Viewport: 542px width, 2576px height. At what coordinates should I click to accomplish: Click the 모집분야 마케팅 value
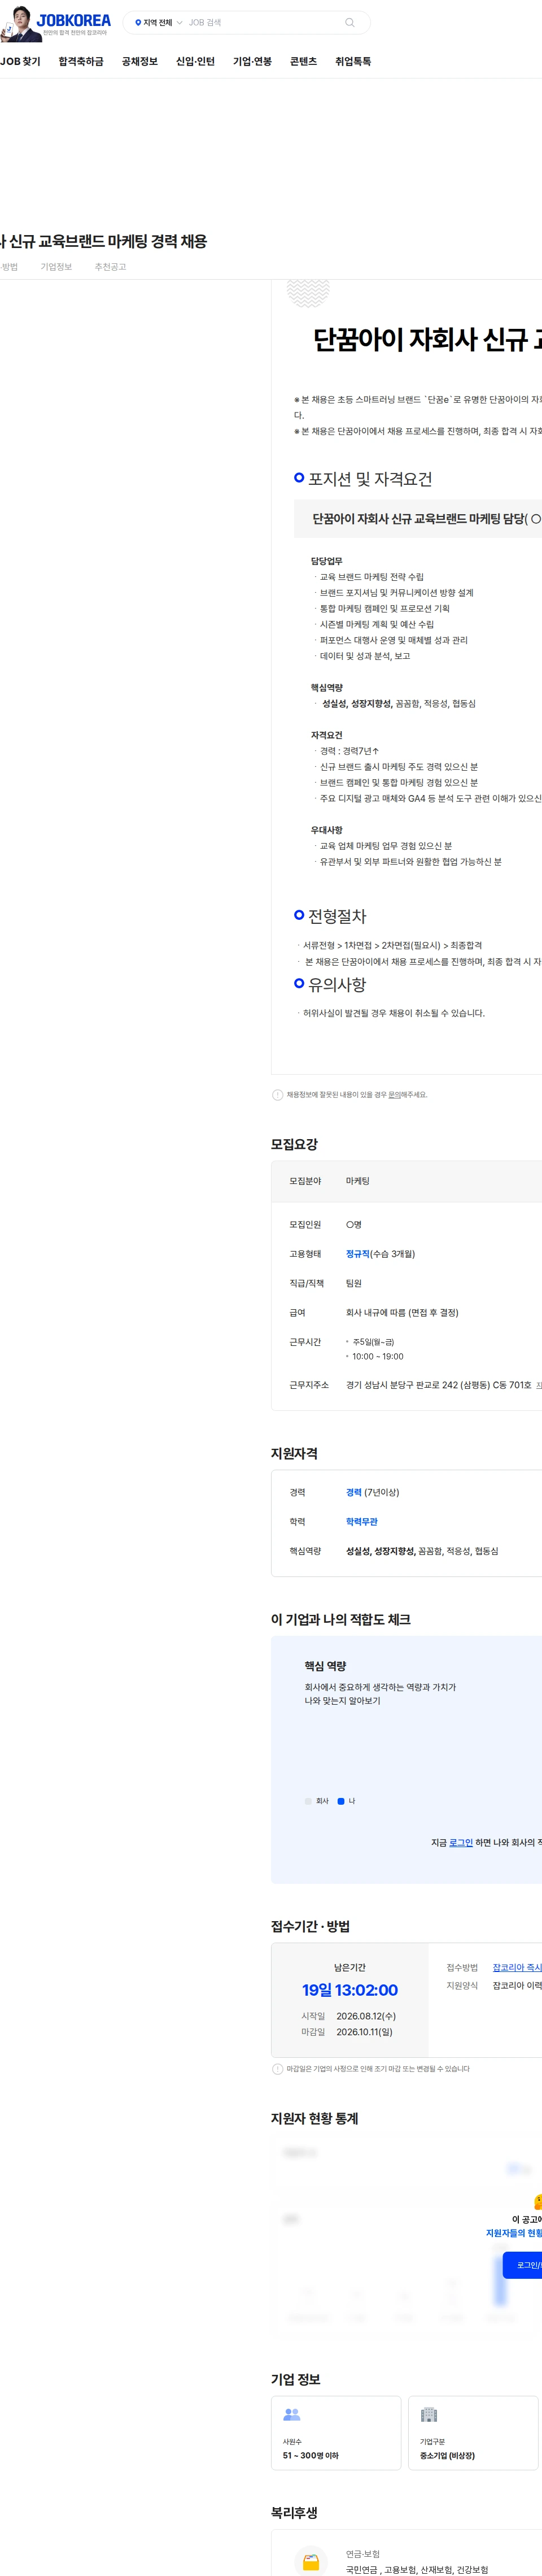(358, 1181)
